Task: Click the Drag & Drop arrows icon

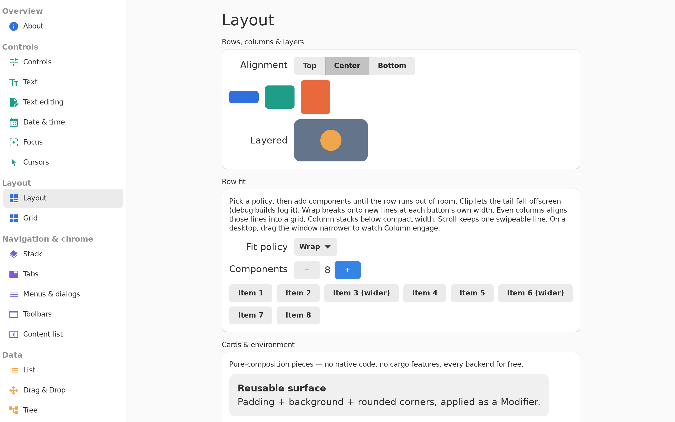Action: [14, 390]
